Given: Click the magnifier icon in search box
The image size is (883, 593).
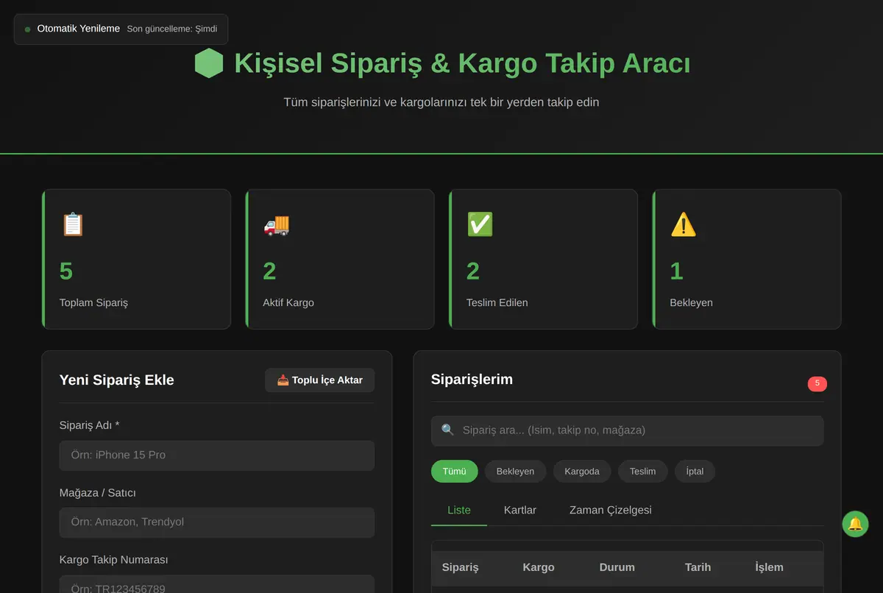Looking at the screenshot, I should pyautogui.click(x=447, y=430).
